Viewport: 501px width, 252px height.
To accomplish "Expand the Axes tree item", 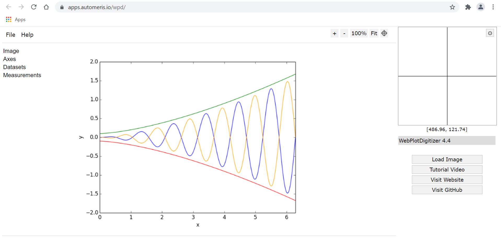I will (9, 59).
